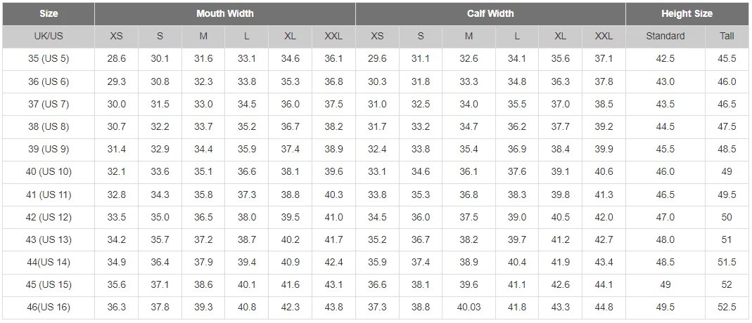Click the Mouth Width header cell
752x323 pixels.
point(225,14)
